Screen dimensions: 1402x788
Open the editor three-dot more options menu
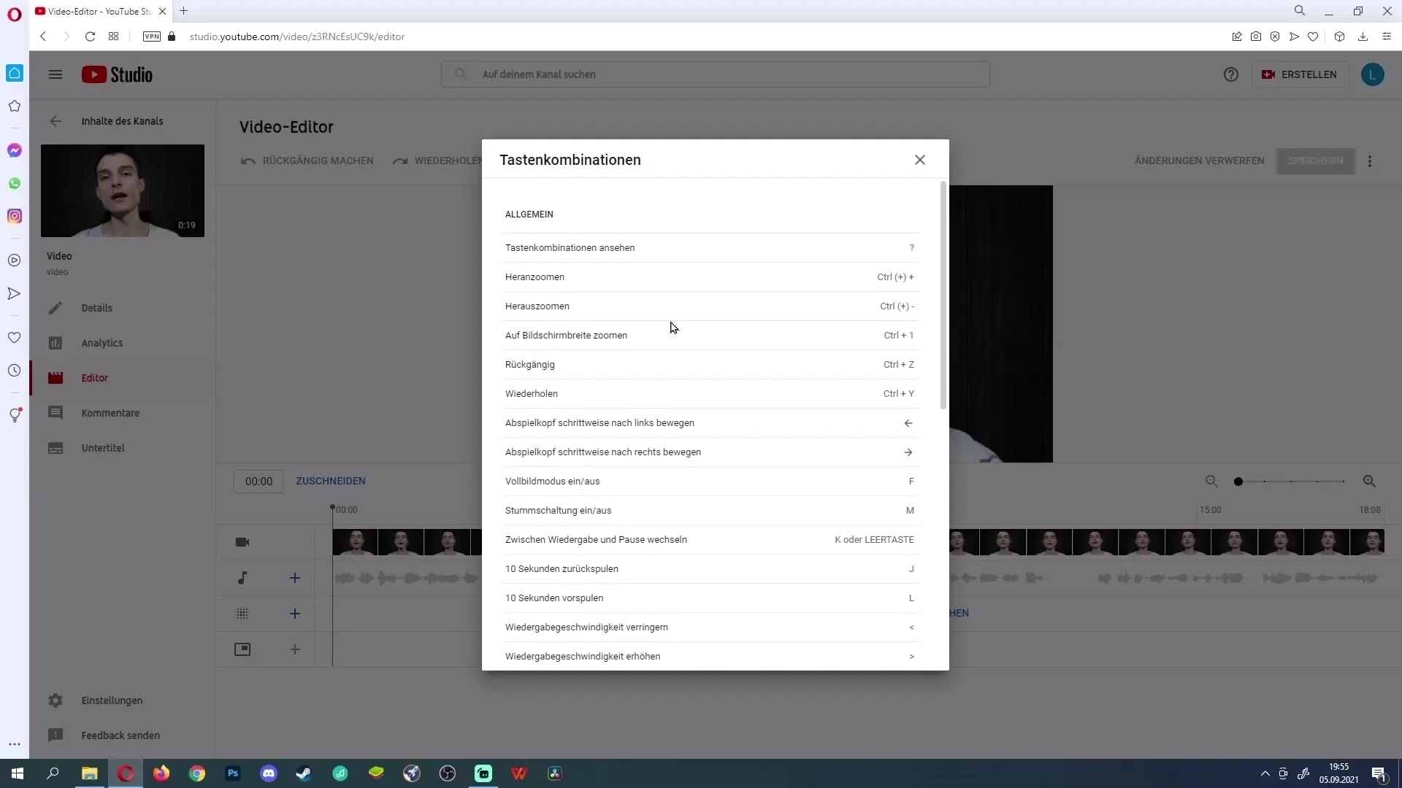pos(1370,161)
